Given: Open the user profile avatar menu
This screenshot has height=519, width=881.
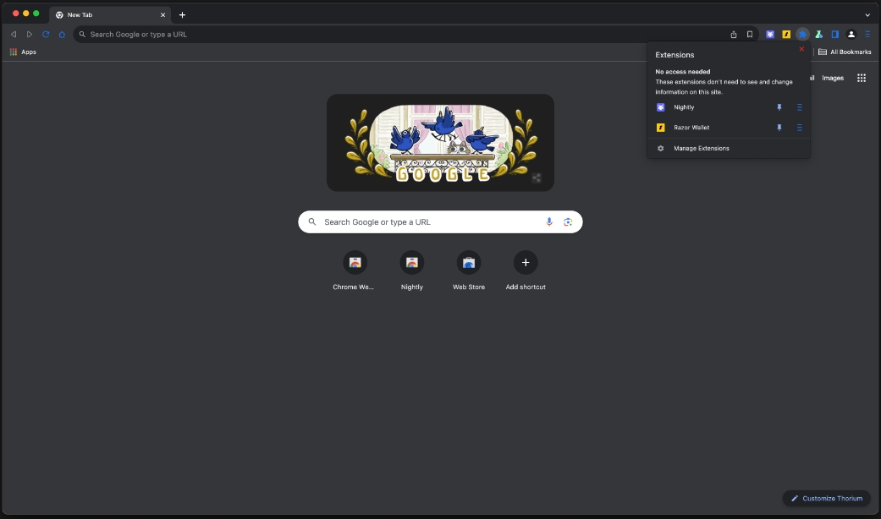Looking at the screenshot, I should (x=851, y=34).
